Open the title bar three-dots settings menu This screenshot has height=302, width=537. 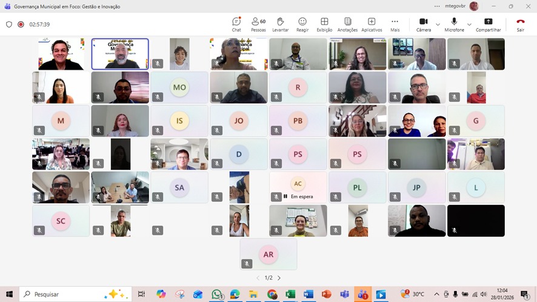(437, 6)
